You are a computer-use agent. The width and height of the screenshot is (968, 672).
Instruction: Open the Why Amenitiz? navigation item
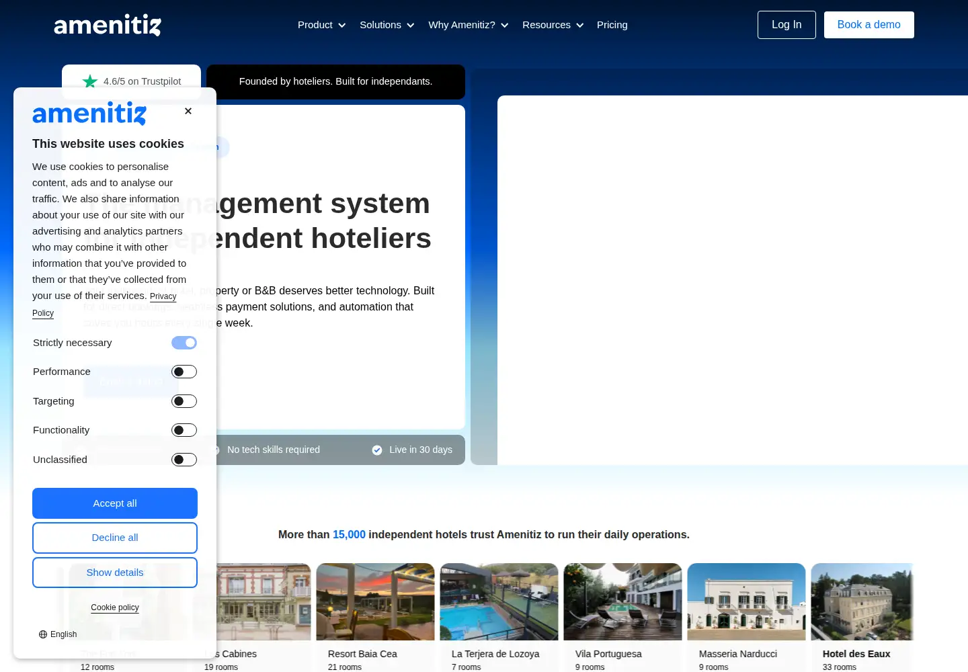pyautogui.click(x=469, y=25)
